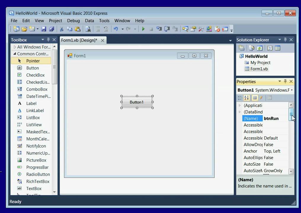Open the Undo history dropdown arrow
Screen dimensions: 301x213
pos(122,29)
